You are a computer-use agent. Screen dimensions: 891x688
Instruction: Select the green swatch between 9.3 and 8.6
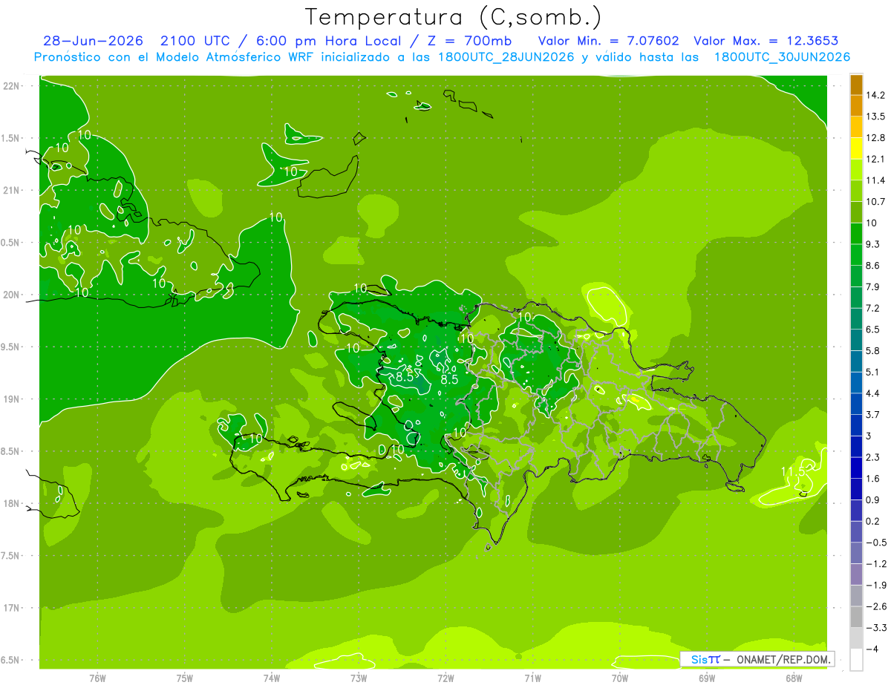(x=856, y=255)
